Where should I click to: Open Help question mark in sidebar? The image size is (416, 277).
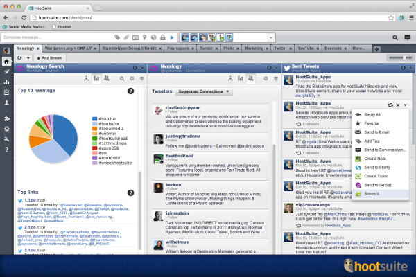point(7,150)
